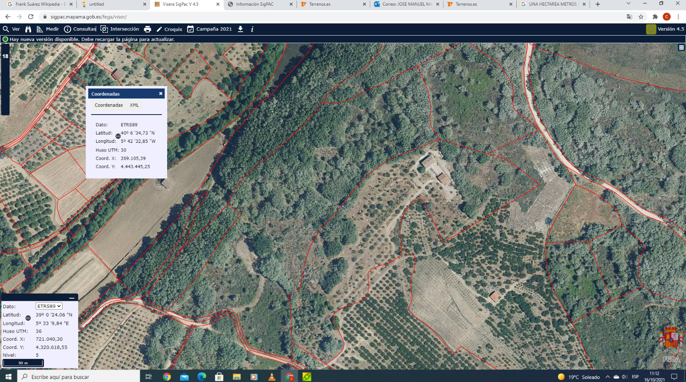The width and height of the screenshot is (686, 382).
Task: Open the Campaña 2021 selector
Action: (209, 29)
